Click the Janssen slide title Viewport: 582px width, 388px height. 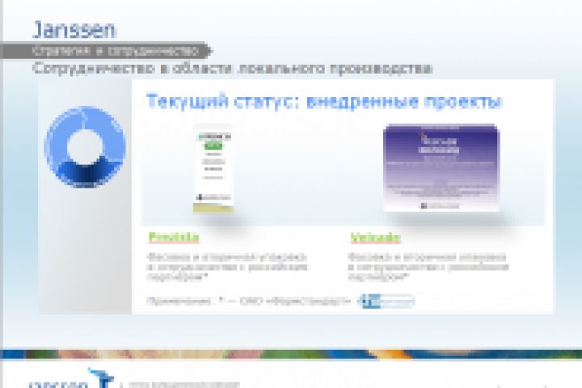74,30
